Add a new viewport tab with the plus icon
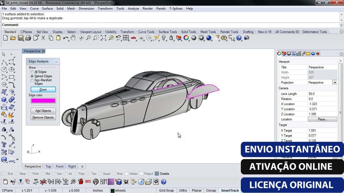The width and height of the screenshot is (344, 193). 83,166
